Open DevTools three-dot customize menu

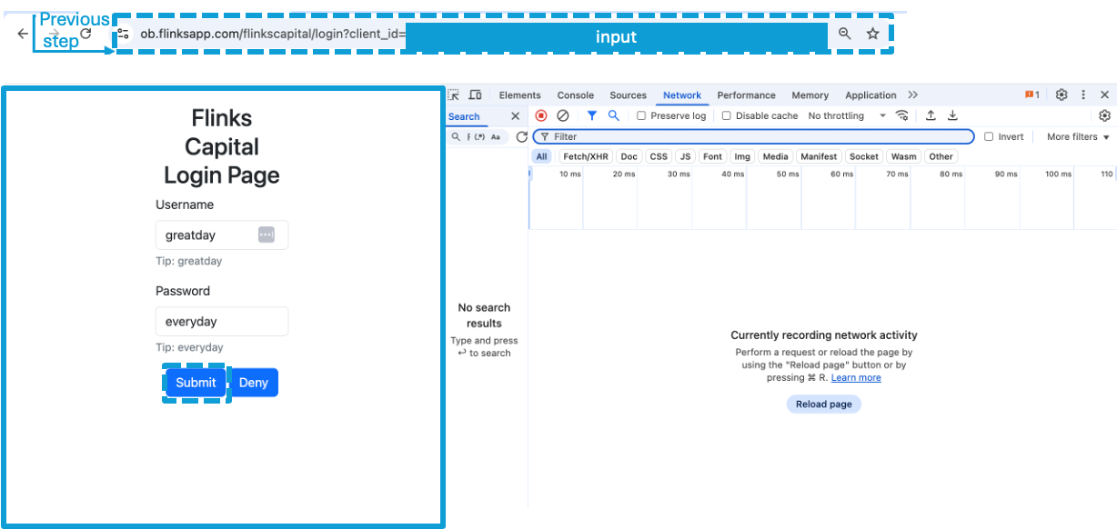coord(1083,95)
